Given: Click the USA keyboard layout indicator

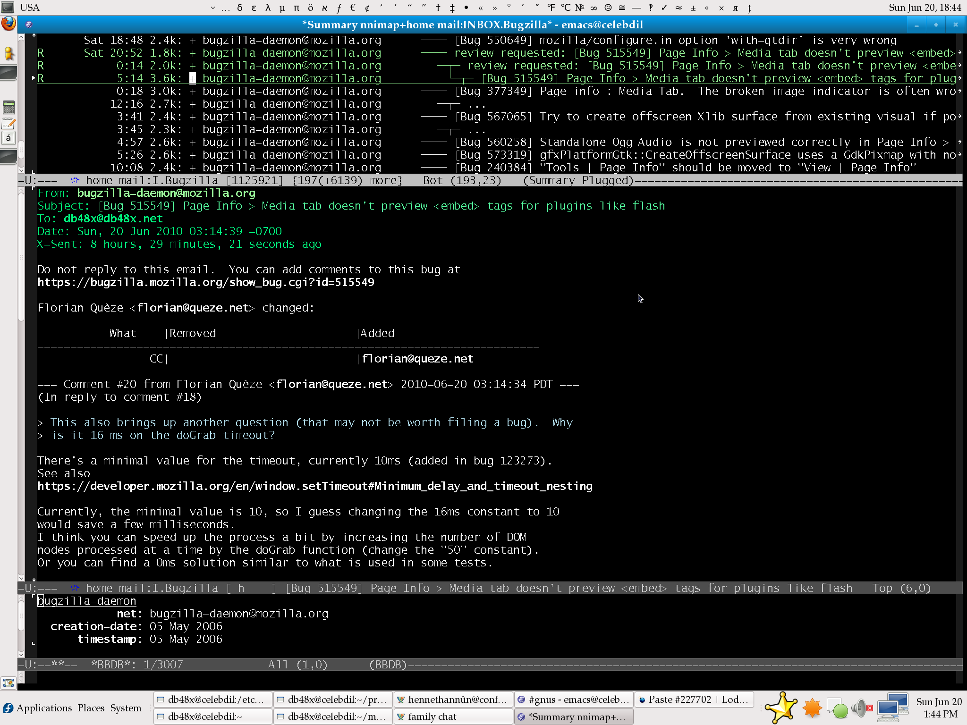Looking at the screenshot, I should [30, 8].
